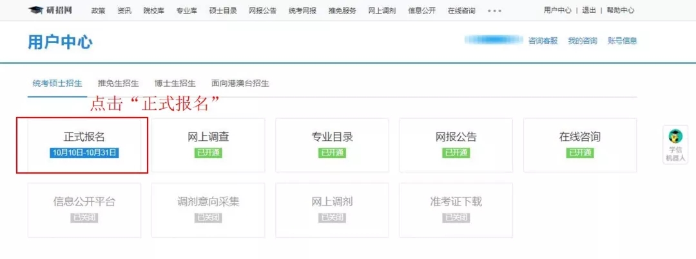Click the 调剂意向采集 card
696x259 pixels.
coord(208,210)
